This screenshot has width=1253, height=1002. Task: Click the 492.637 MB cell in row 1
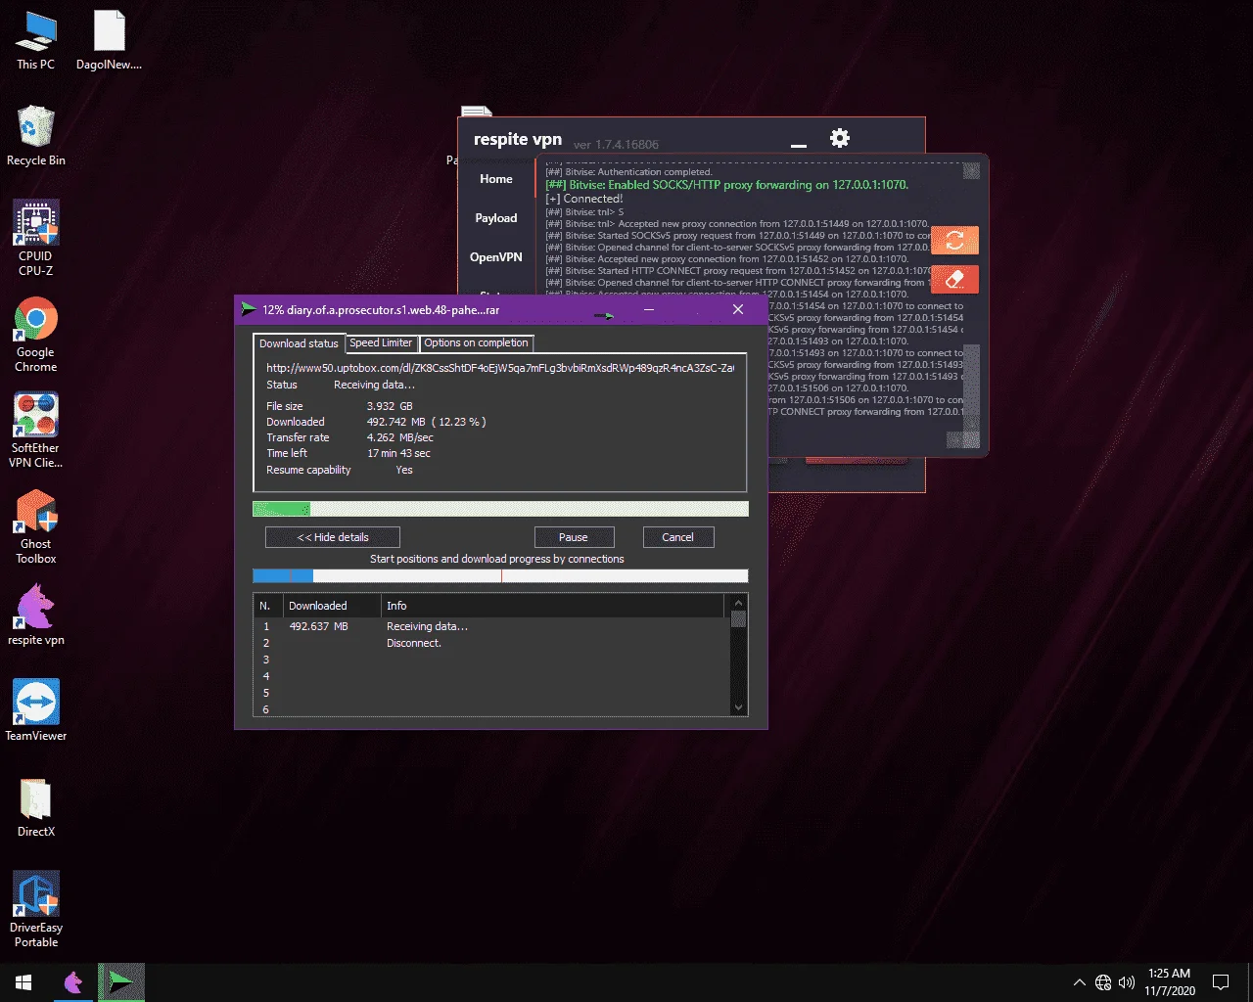pyautogui.click(x=318, y=626)
